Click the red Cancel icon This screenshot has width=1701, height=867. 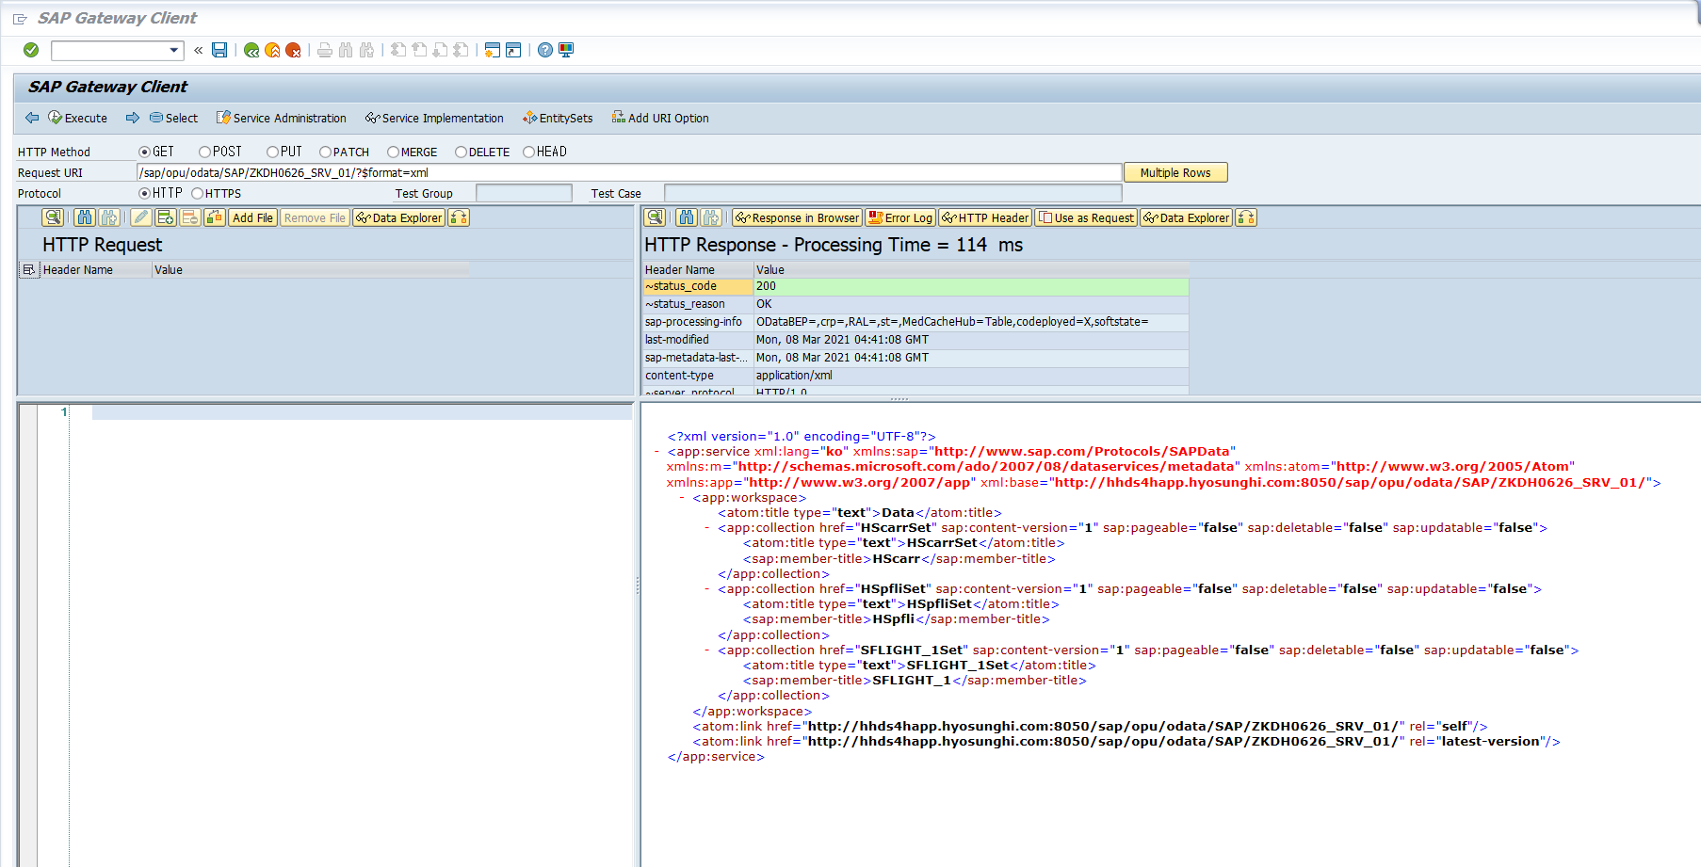pos(293,50)
